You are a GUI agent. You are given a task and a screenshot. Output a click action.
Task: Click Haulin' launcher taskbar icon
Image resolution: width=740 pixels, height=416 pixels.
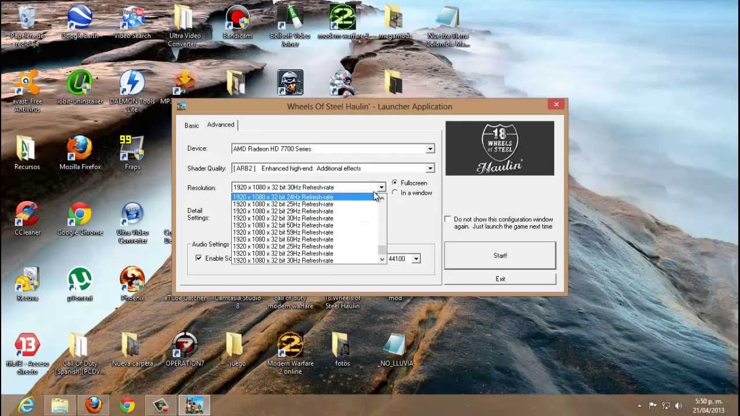coord(194,406)
